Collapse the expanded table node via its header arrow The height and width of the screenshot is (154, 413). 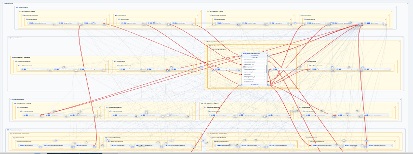[266, 53]
